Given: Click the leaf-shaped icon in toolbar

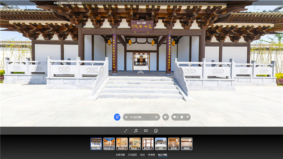Looking at the screenshot, I should (156, 131).
